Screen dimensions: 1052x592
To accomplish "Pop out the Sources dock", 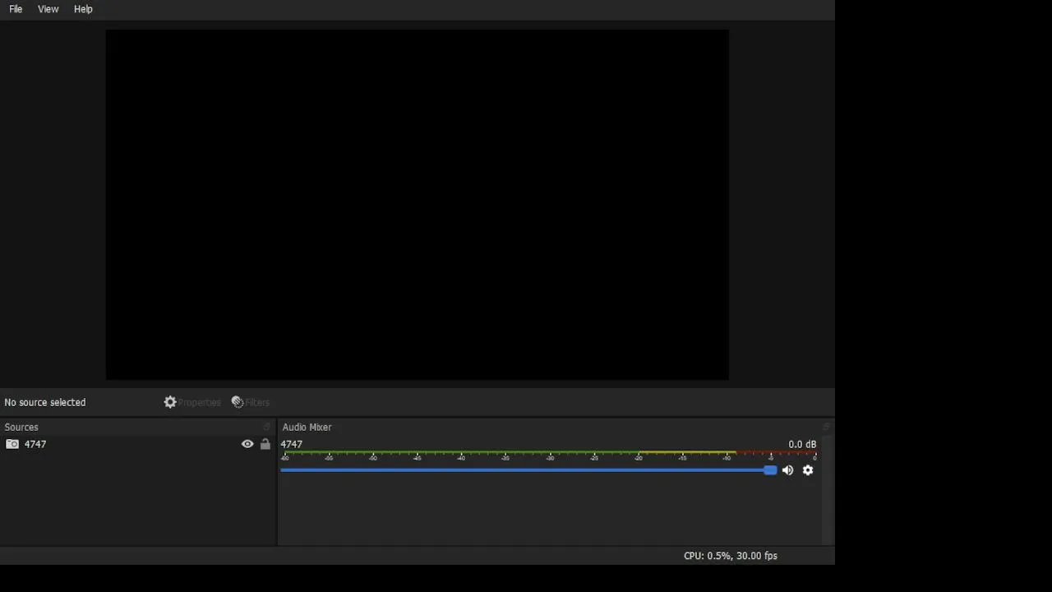I will click(266, 427).
